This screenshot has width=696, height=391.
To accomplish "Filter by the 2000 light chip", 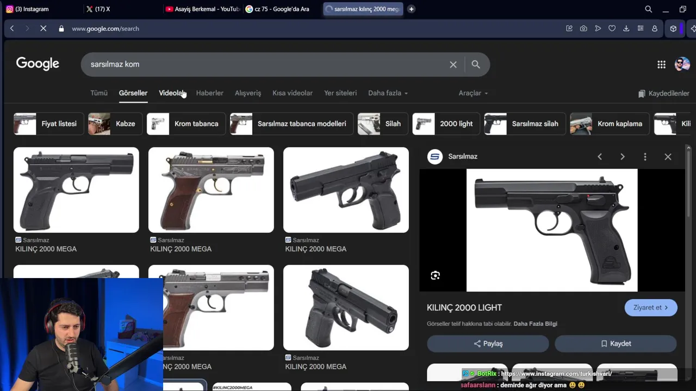I will (x=446, y=124).
